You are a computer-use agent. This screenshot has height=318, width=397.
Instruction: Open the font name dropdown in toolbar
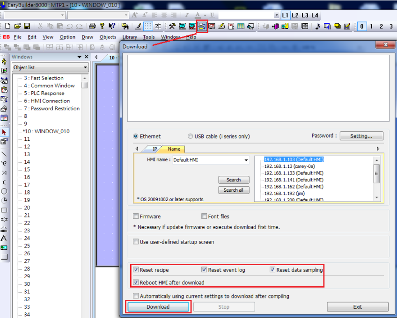pyautogui.click(x=62, y=15)
